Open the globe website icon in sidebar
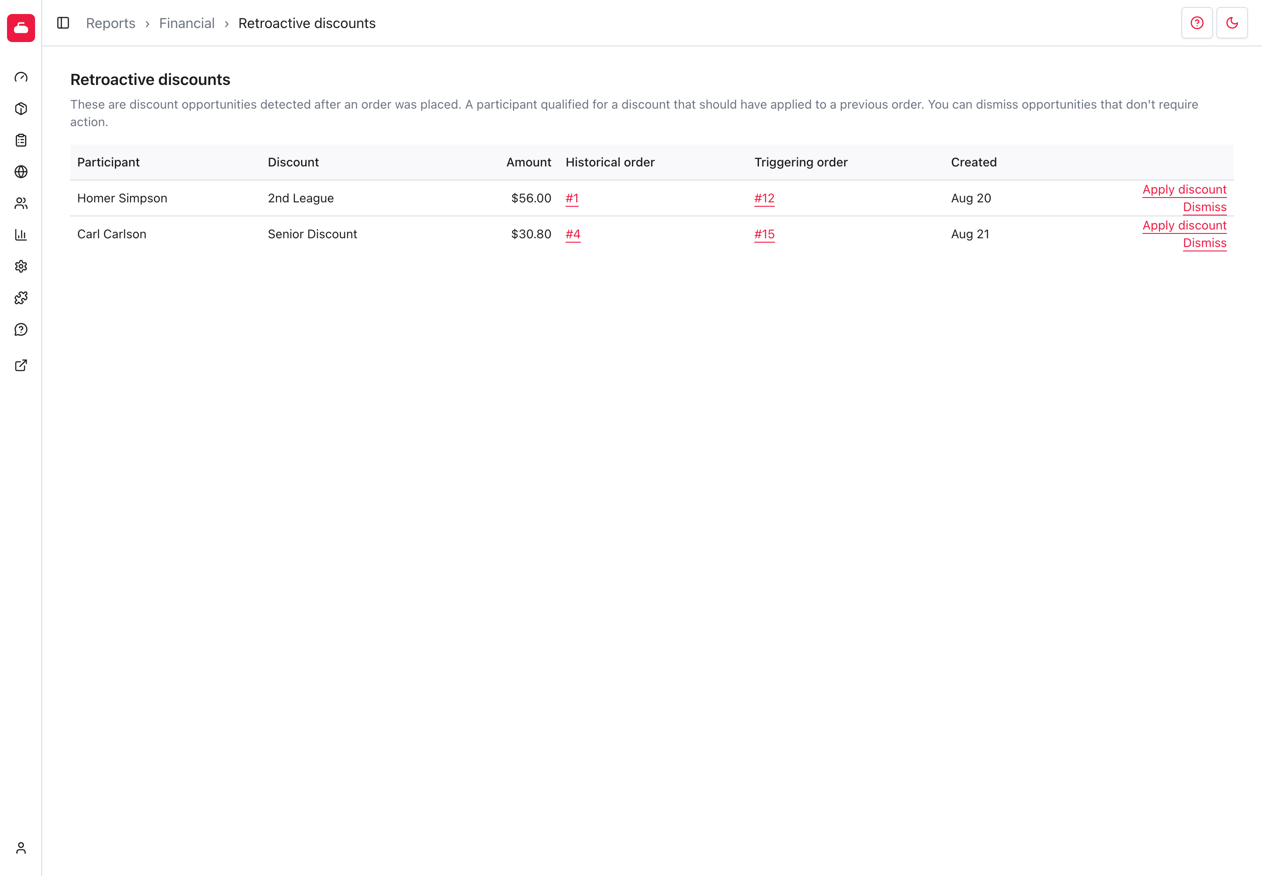 tap(21, 172)
